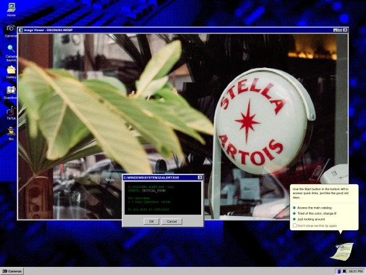366x275 pixels.
Task: Click the Image Viewer title bar icon
Action: click(x=21, y=30)
